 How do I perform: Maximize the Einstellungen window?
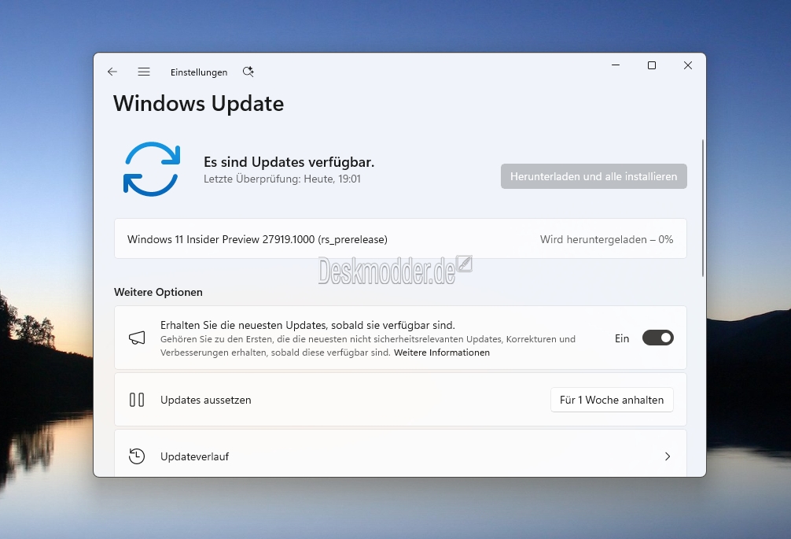click(x=652, y=65)
